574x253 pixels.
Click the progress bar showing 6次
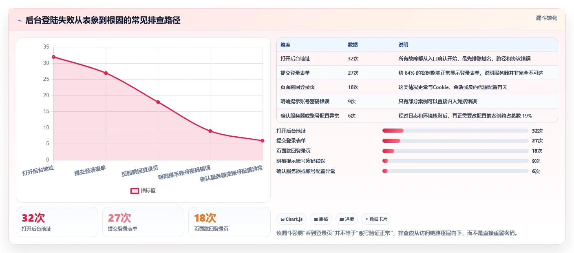pos(455,171)
